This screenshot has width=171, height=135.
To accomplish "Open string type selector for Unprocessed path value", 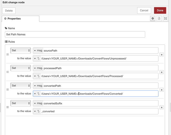I will [37, 59].
